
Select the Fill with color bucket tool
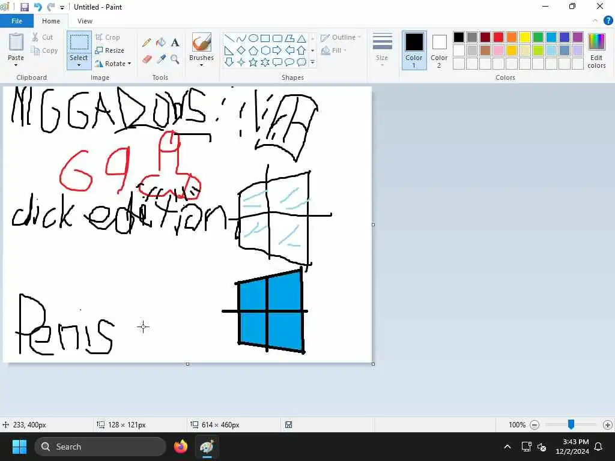[x=161, y=43]
